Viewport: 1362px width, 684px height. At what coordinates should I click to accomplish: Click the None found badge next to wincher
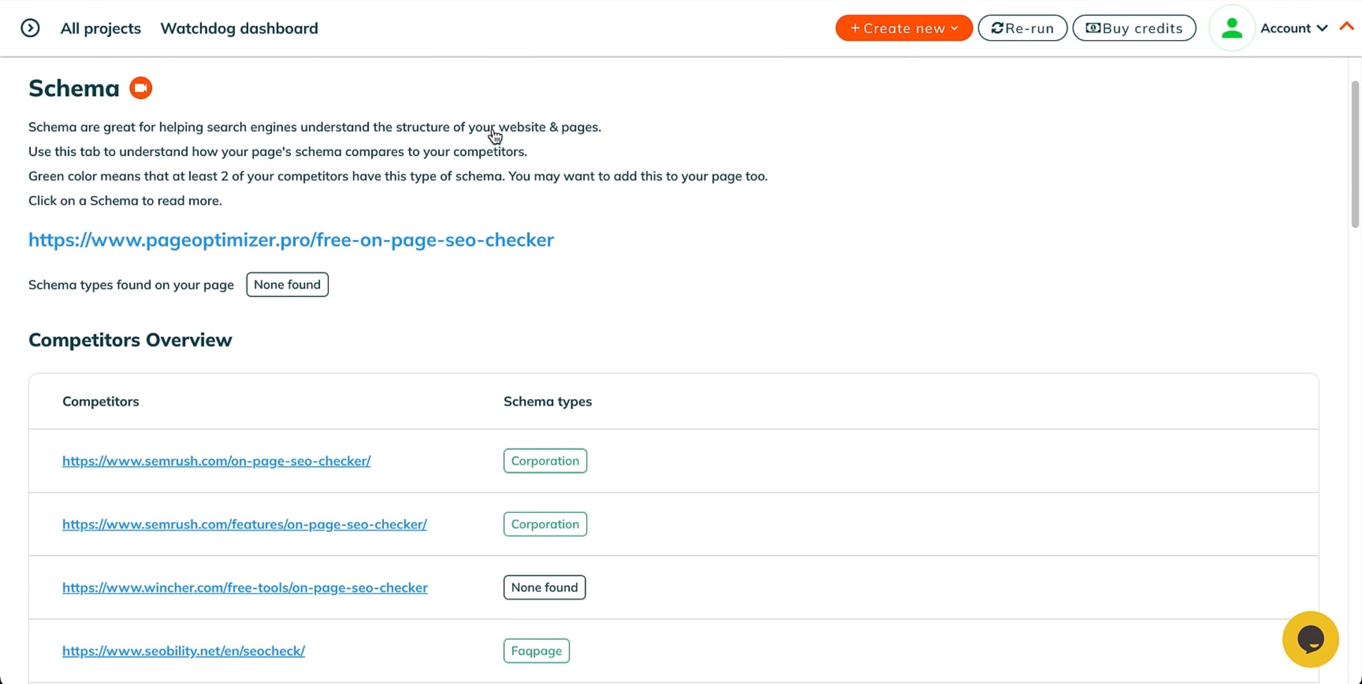(544, 587)
